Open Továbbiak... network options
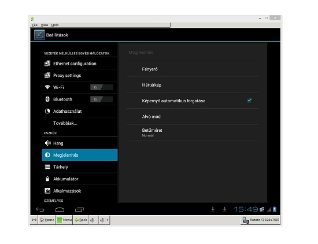The width and height of the screenshot is (318, 244). pos(80,123)
